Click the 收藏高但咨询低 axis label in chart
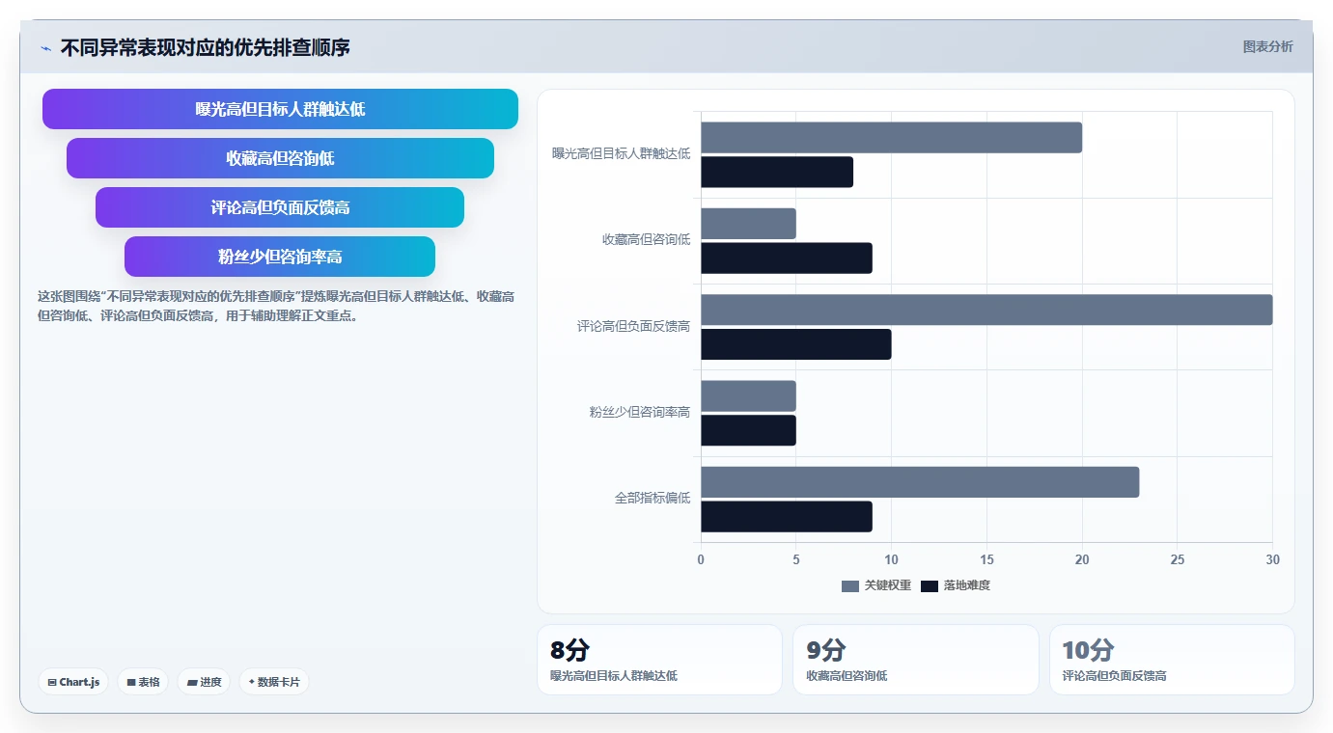 647,240
